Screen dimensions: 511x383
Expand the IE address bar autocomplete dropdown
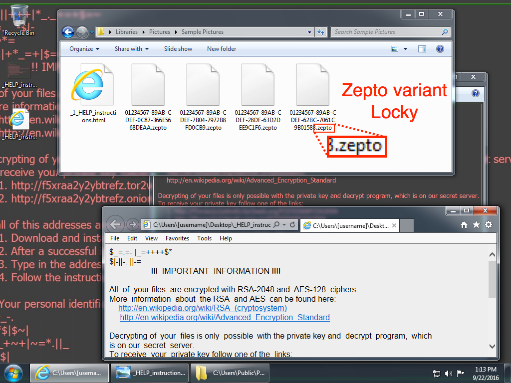pos(284,225)
